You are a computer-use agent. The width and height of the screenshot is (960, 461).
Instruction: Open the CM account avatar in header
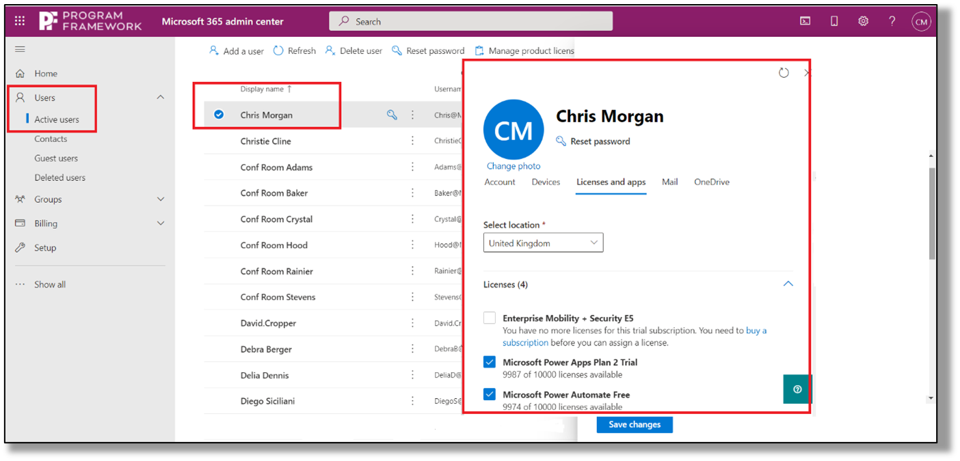pos(921,22)
